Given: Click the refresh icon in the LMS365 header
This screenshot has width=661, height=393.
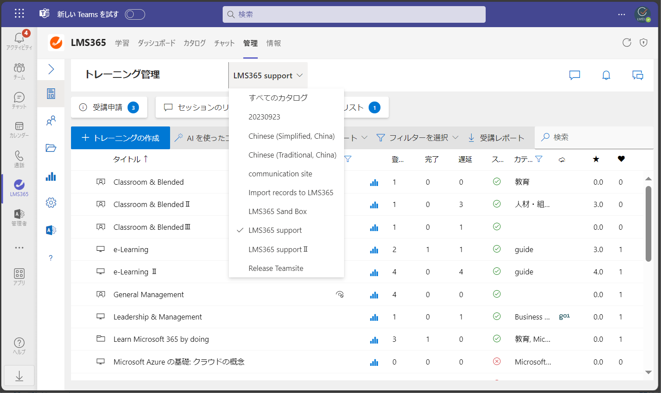Looking at the screenshot, I should tap(627, 42).
